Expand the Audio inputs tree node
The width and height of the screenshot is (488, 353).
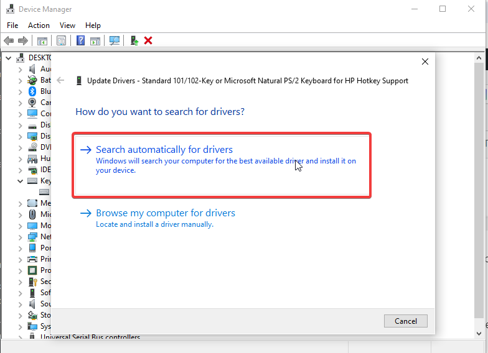[x=20, y=70]
